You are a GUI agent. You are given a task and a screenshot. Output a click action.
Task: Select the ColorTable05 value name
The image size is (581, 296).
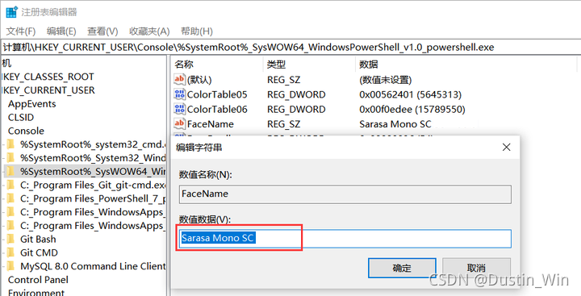click(x=217, y=94)
